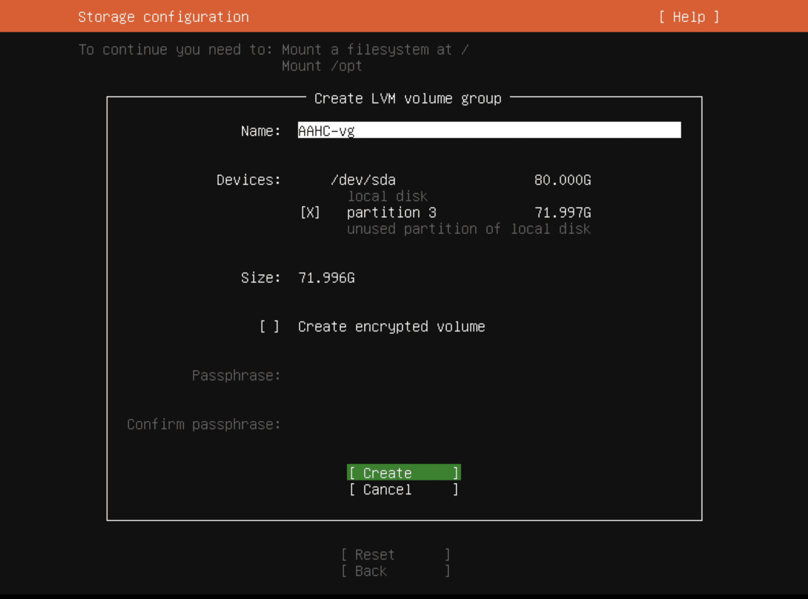The width and height of the screenshot is (808, 599).
Task: Click the Create encrypted volume label
Action: [x=391, y=327]
